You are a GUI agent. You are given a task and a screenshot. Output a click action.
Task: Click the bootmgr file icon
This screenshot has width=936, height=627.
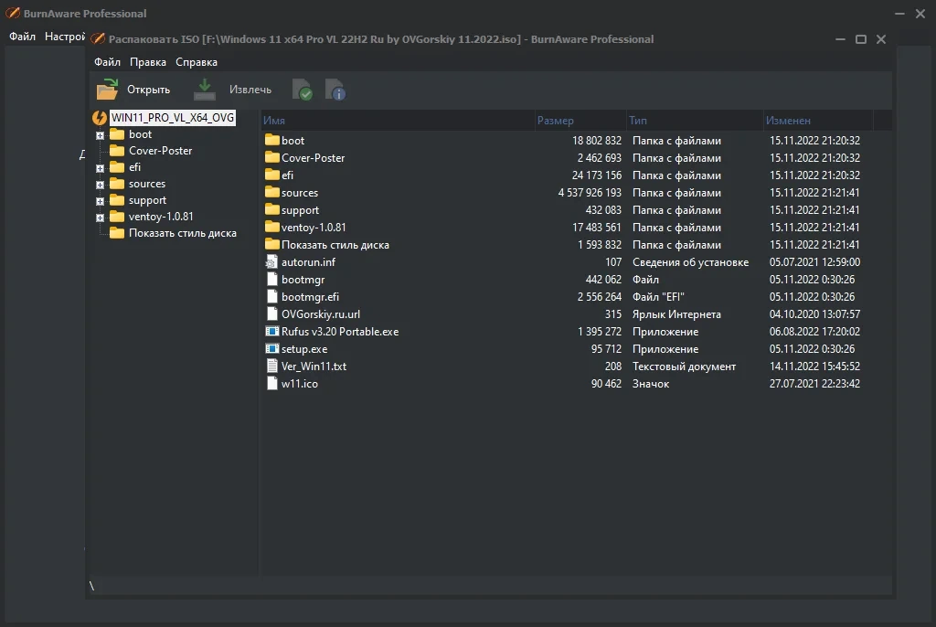click(272, 280)
